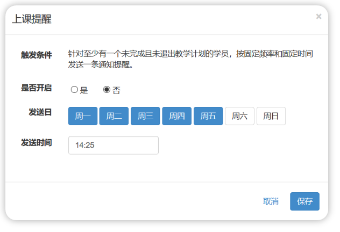Toggle the 周一 send day
This screenshot has width=340, height=232.
click(x=82, y=116)
